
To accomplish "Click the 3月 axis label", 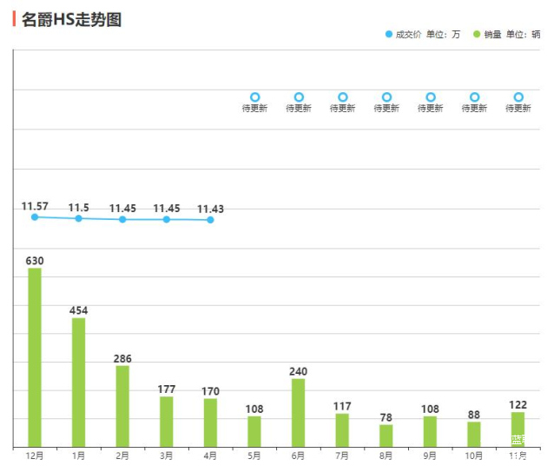I will tap(167, 456).
